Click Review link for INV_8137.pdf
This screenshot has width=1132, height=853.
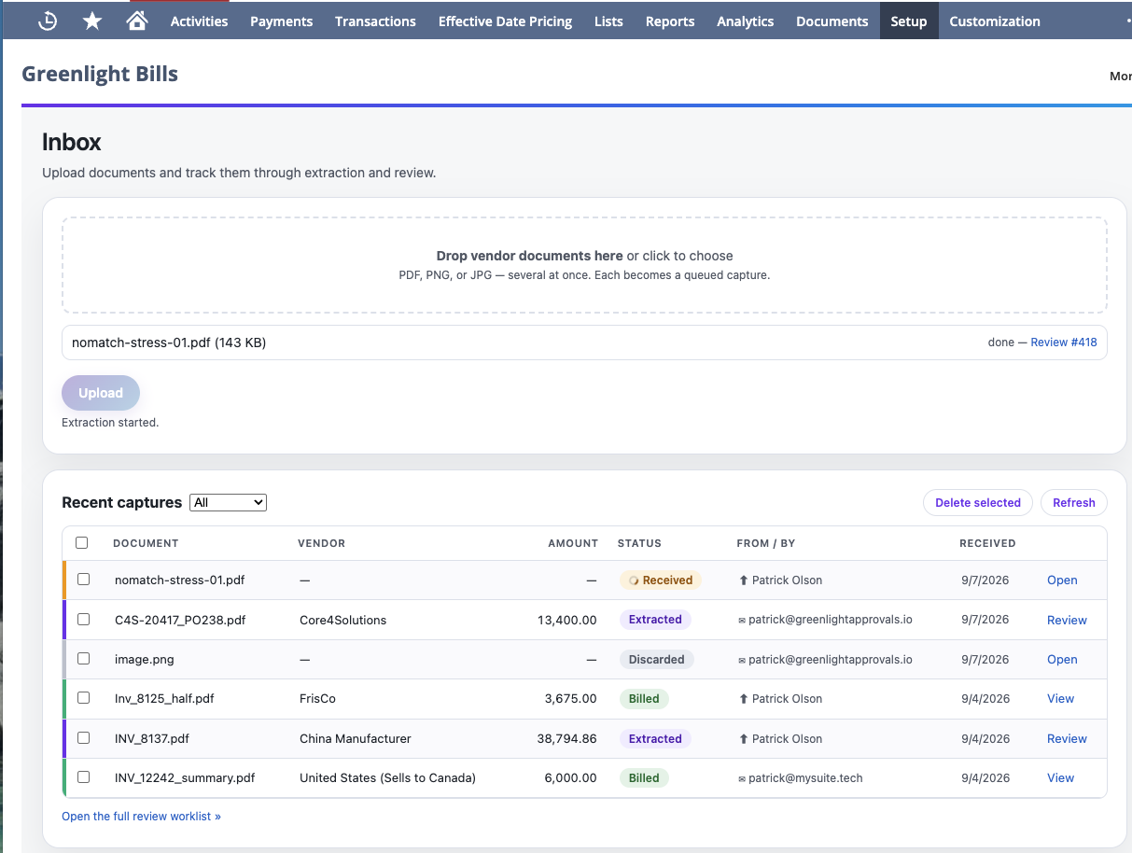[x=1067, y=738]
